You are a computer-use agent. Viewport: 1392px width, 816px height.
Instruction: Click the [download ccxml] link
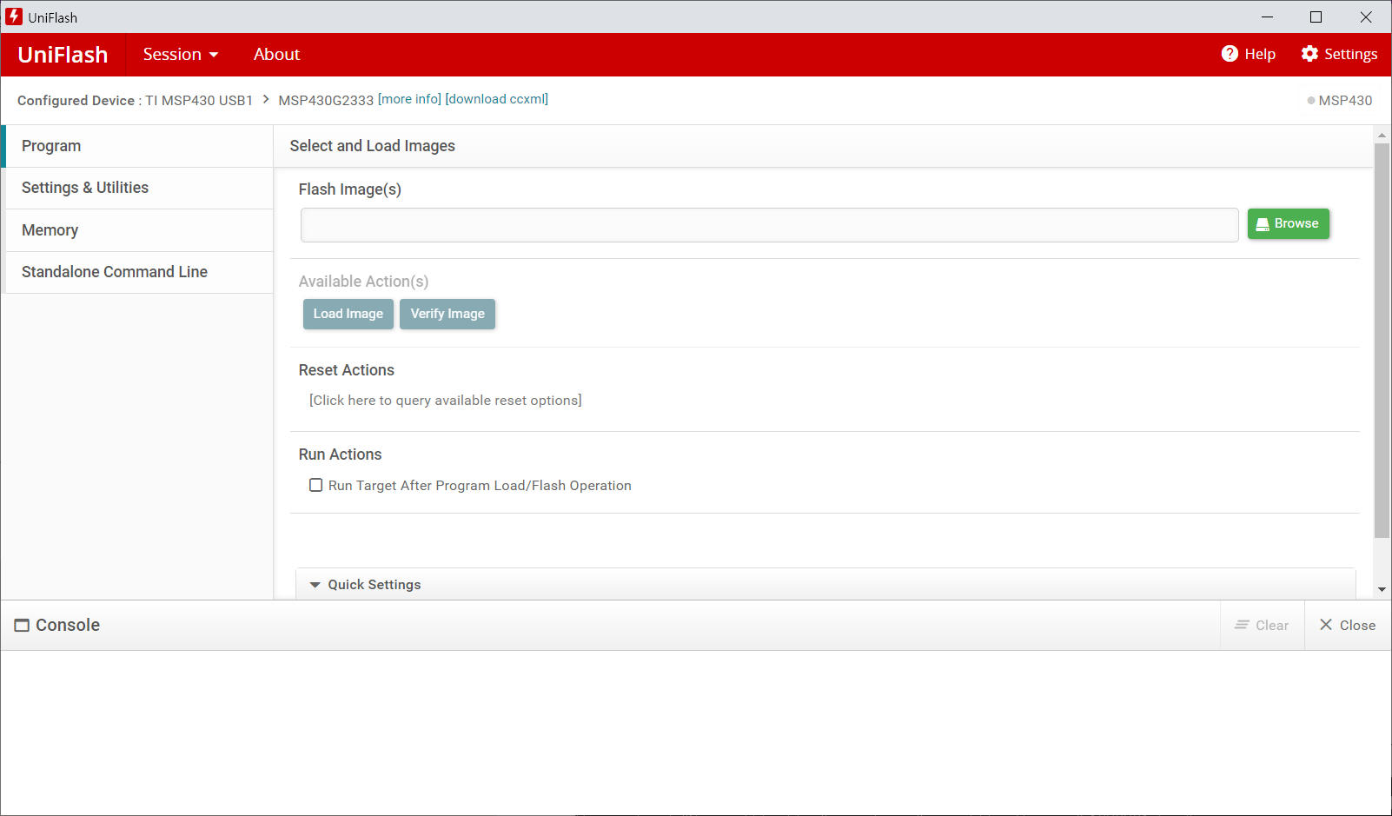(496, 99)
